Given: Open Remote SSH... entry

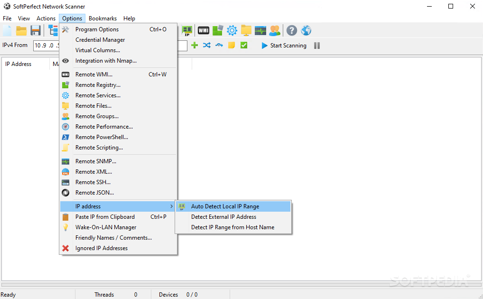Looking at the screenshot, I should (119, 182).
